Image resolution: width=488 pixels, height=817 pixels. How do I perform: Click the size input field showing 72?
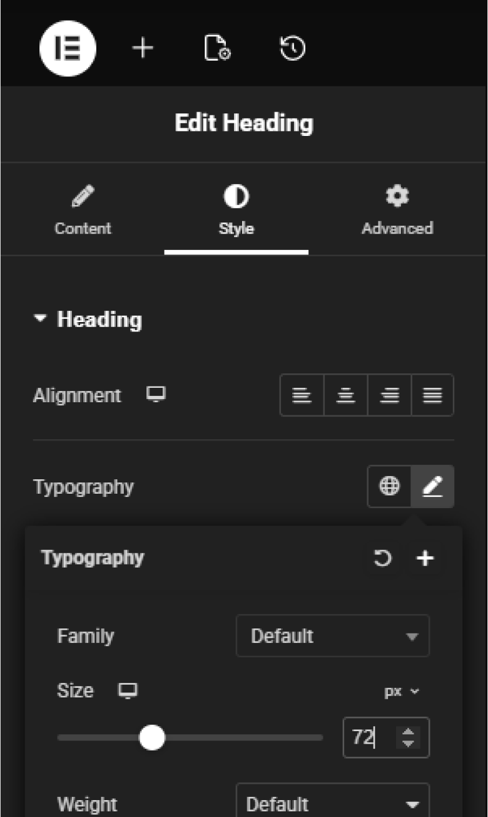369,737
